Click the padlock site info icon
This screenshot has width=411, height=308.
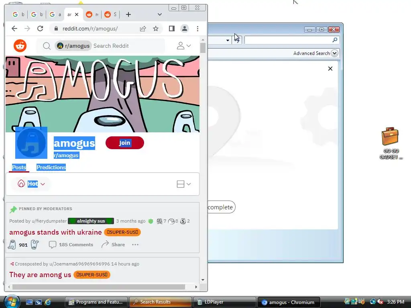tap(56, 28)
